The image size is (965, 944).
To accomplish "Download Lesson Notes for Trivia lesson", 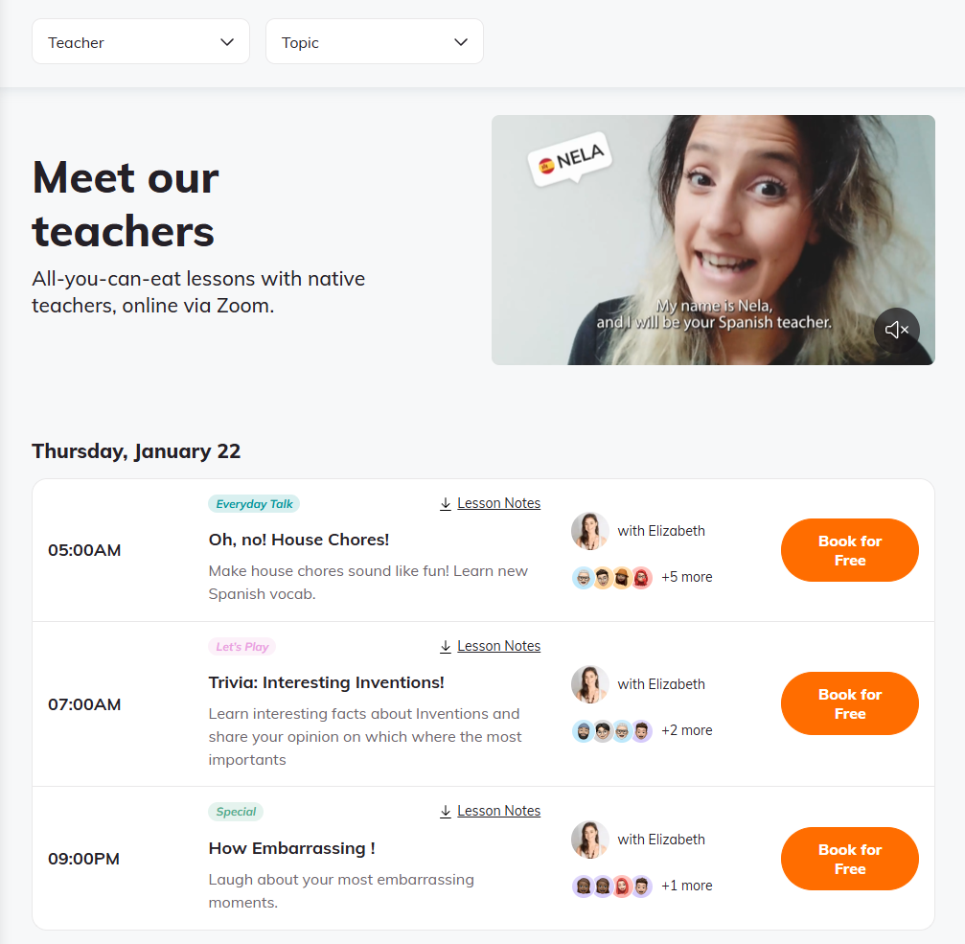I will (x=491, y=646).
